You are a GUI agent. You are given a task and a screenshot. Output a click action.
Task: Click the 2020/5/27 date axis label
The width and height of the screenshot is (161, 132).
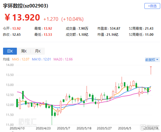(104, 128)
